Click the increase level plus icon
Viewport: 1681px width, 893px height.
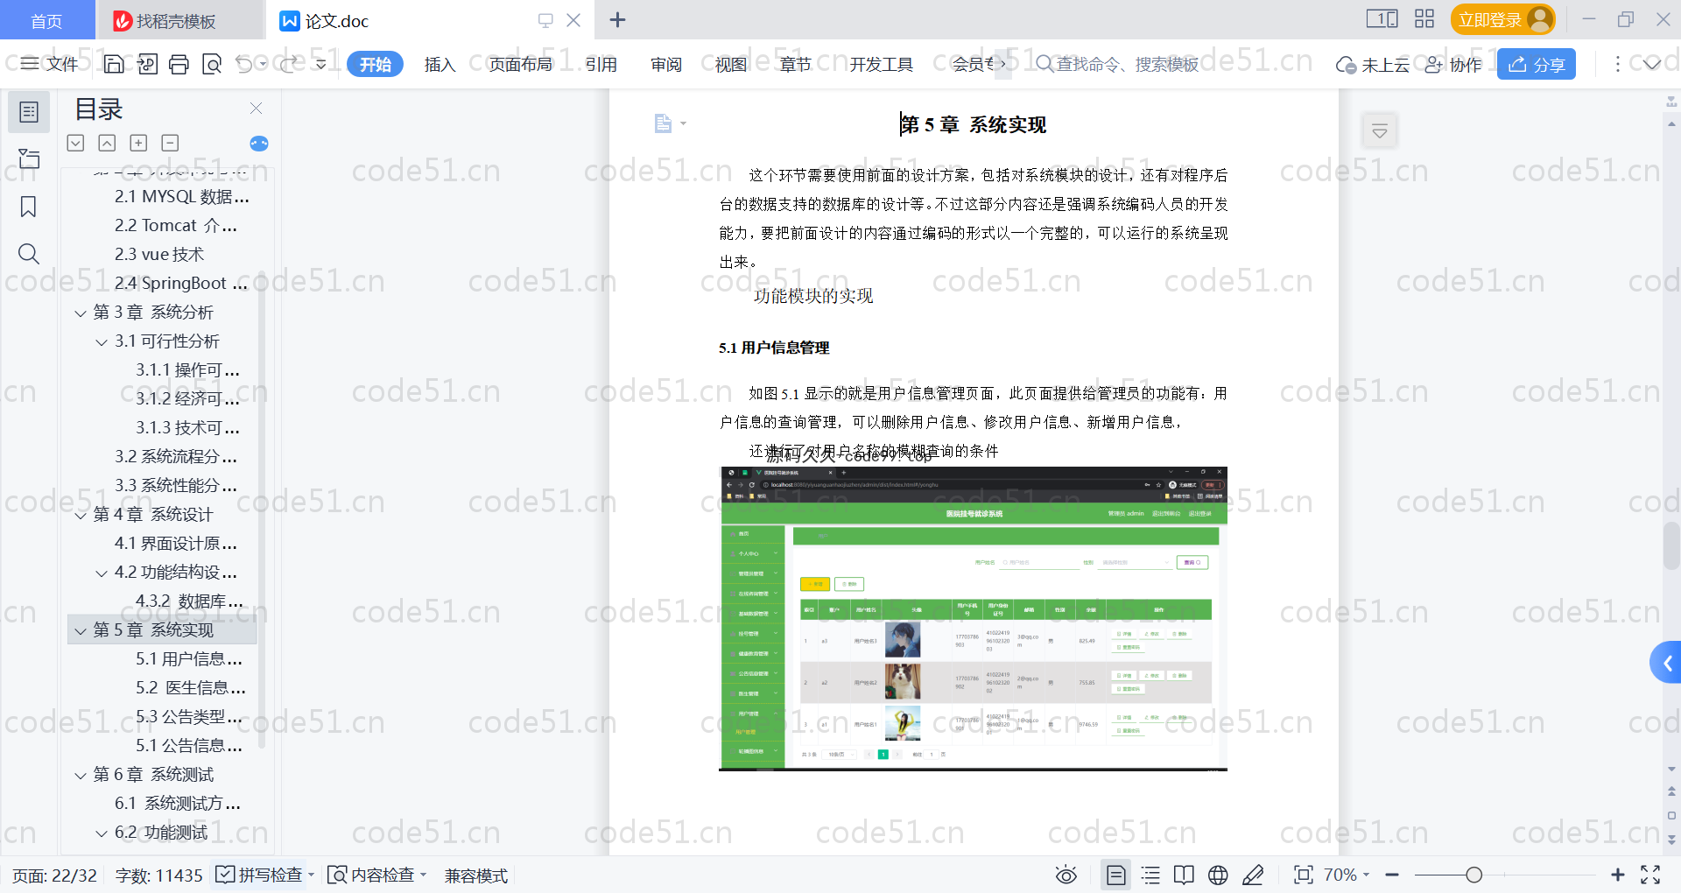tap(138, 143)
